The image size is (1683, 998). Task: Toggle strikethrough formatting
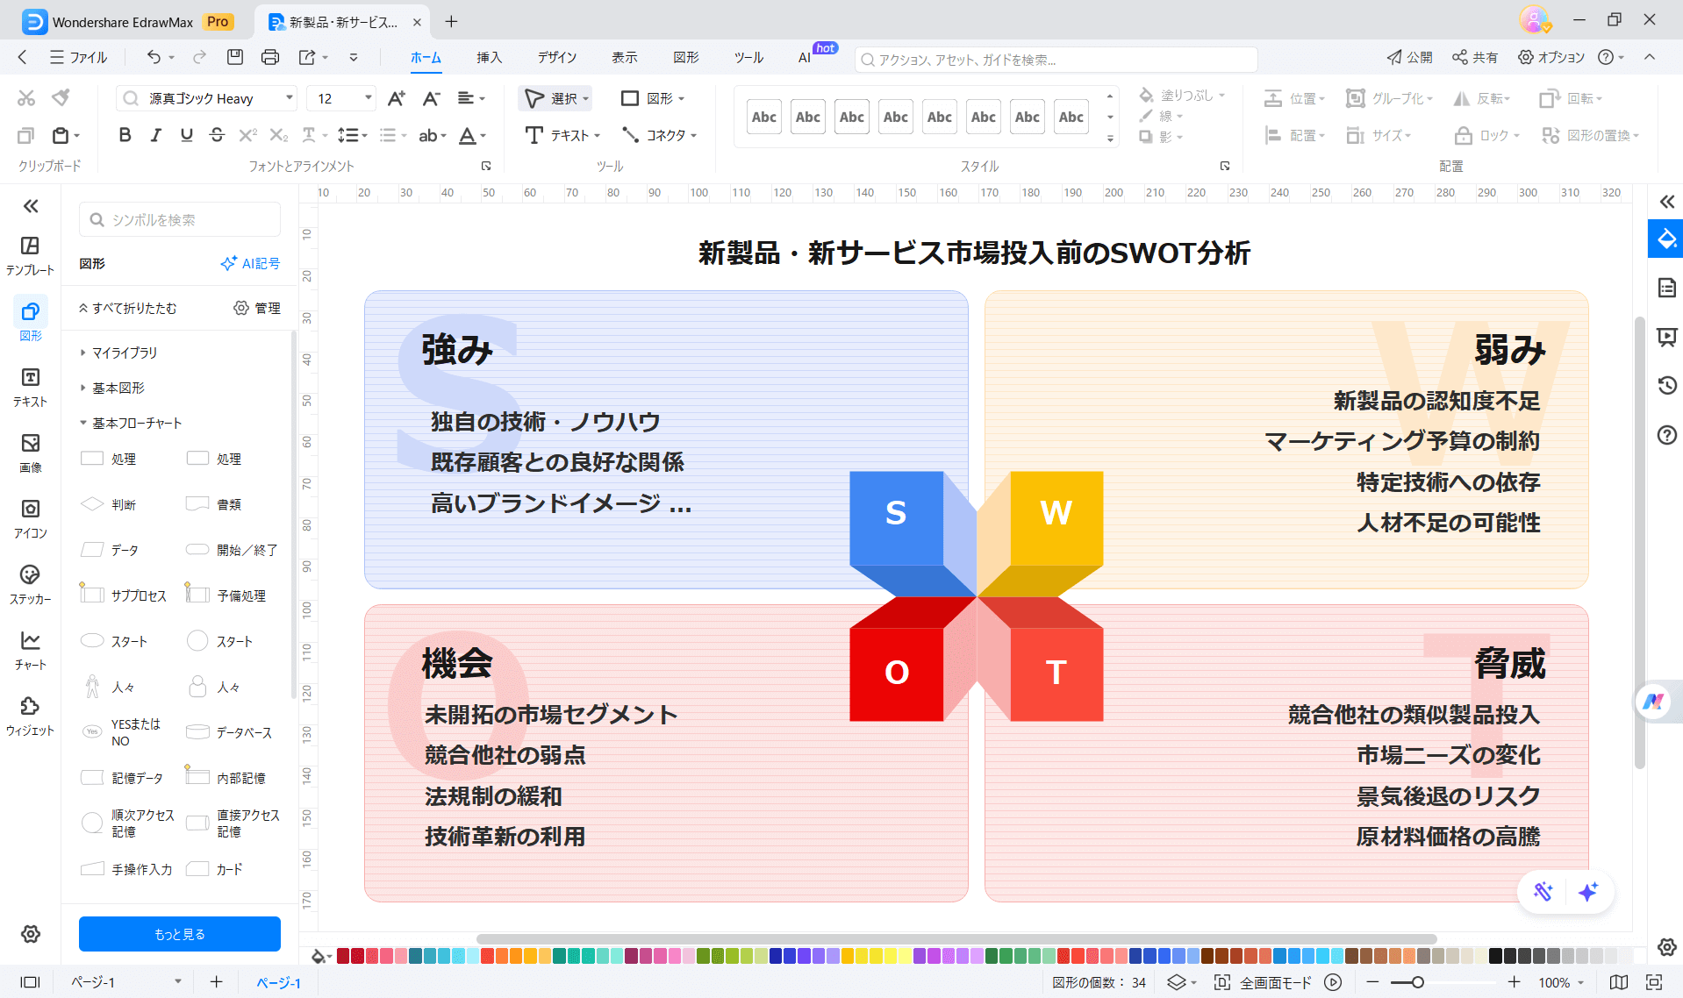[x=216, y=134]
